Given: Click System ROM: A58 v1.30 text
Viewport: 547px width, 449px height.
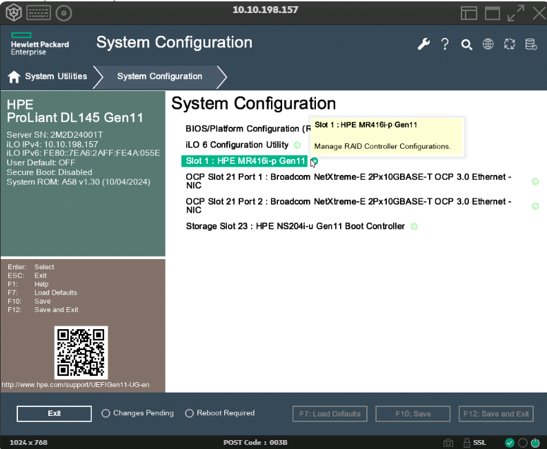Looking at the screenshot, I should pos(79,182).
